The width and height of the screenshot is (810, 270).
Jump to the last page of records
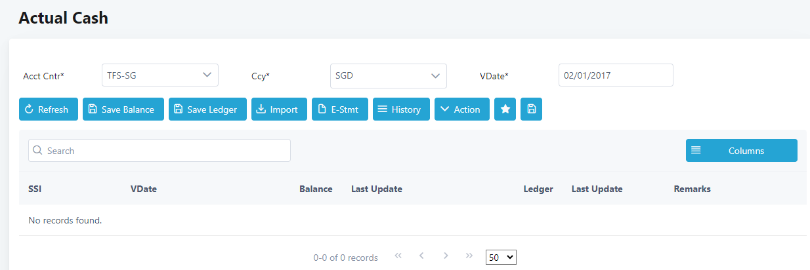[x=469, y=256]
